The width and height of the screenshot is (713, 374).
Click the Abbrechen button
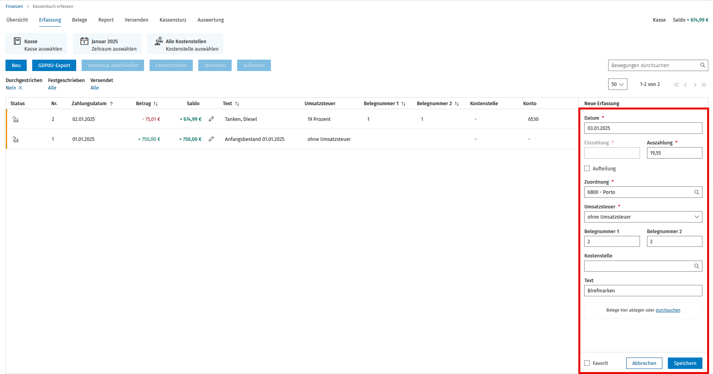pyautogui.click(x=644, y=363)
